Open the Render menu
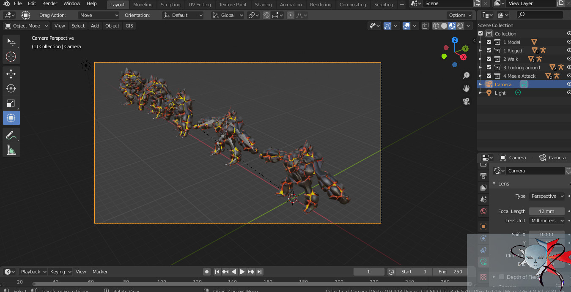The width and height of the screenshot is (571, 292). (x=49, y=3)
